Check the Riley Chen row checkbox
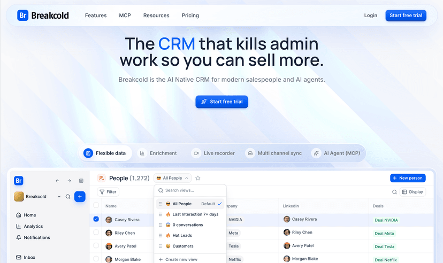 coord(96,232)
